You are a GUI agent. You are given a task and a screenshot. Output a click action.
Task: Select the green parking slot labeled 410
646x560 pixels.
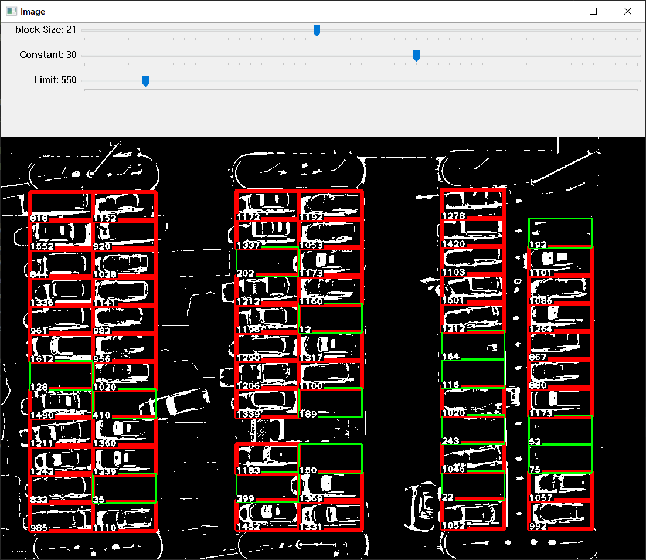tap(124, 404)
